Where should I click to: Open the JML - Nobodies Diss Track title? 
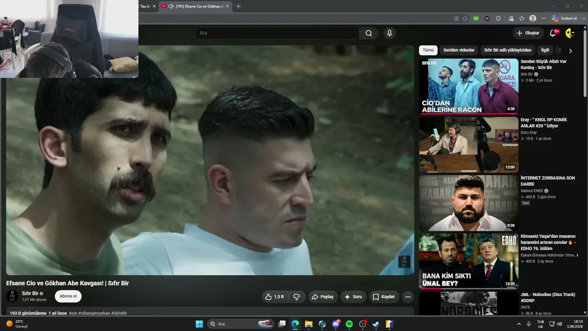point(548,297)
